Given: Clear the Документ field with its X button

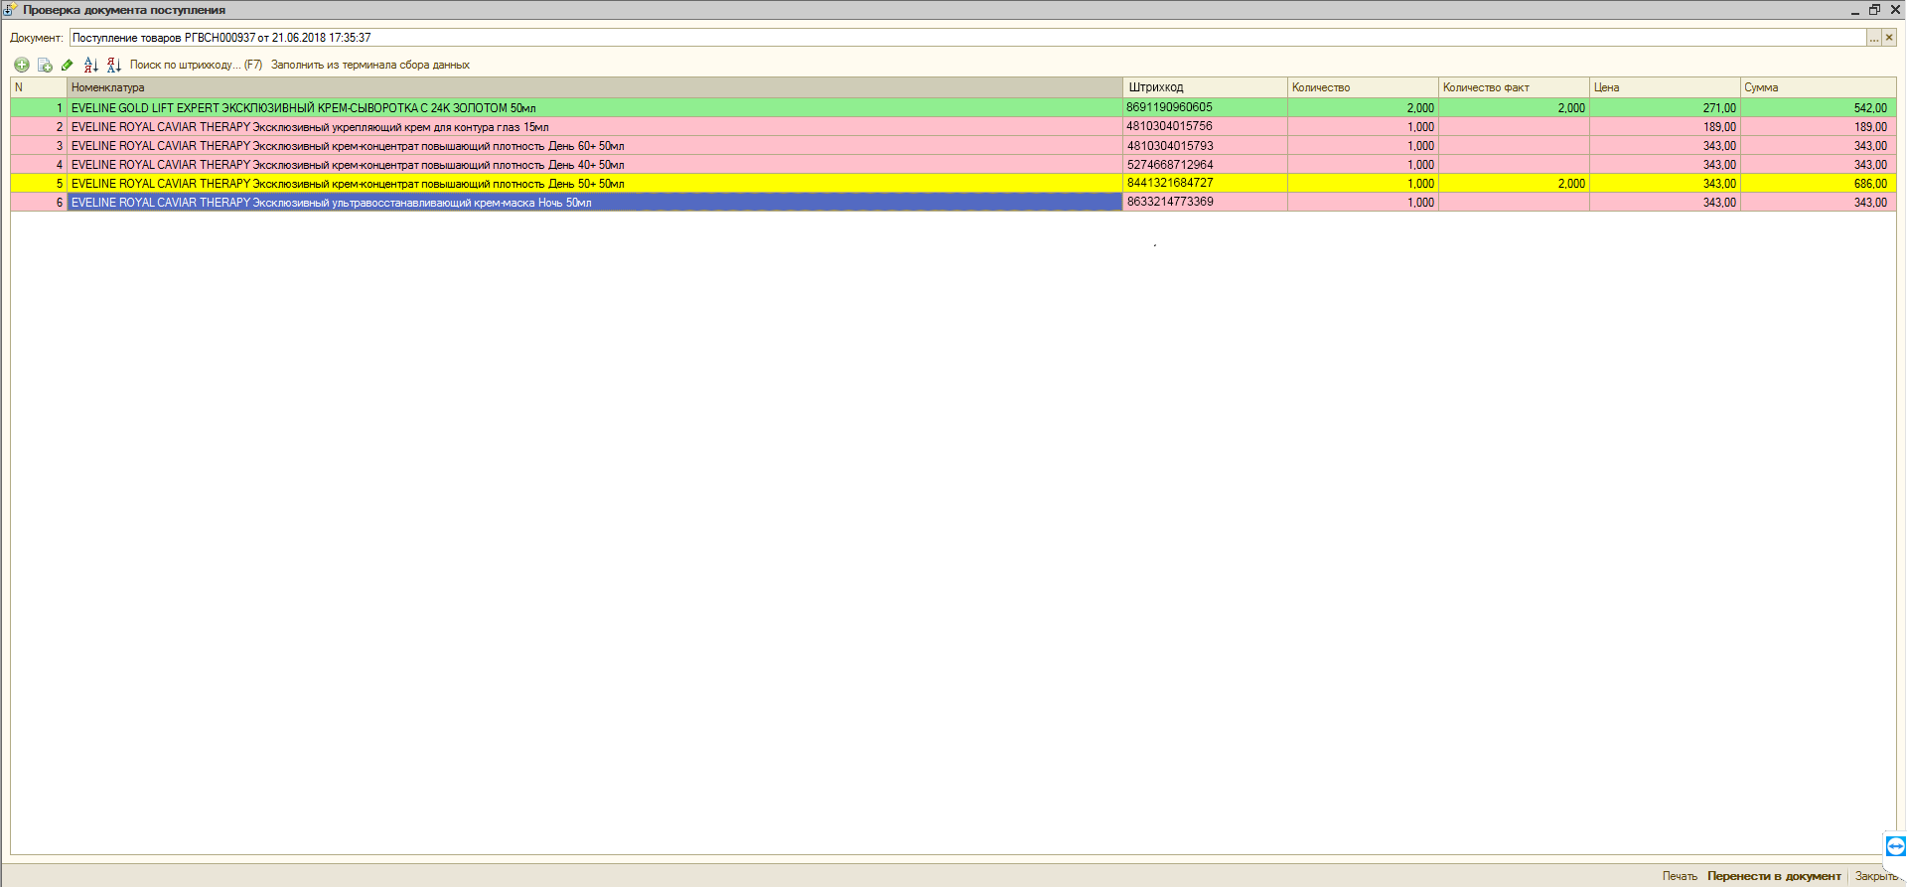Looking at the screenshot, I should 1889,38.
